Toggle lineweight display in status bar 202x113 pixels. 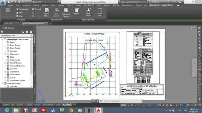[x=153, y=105]
